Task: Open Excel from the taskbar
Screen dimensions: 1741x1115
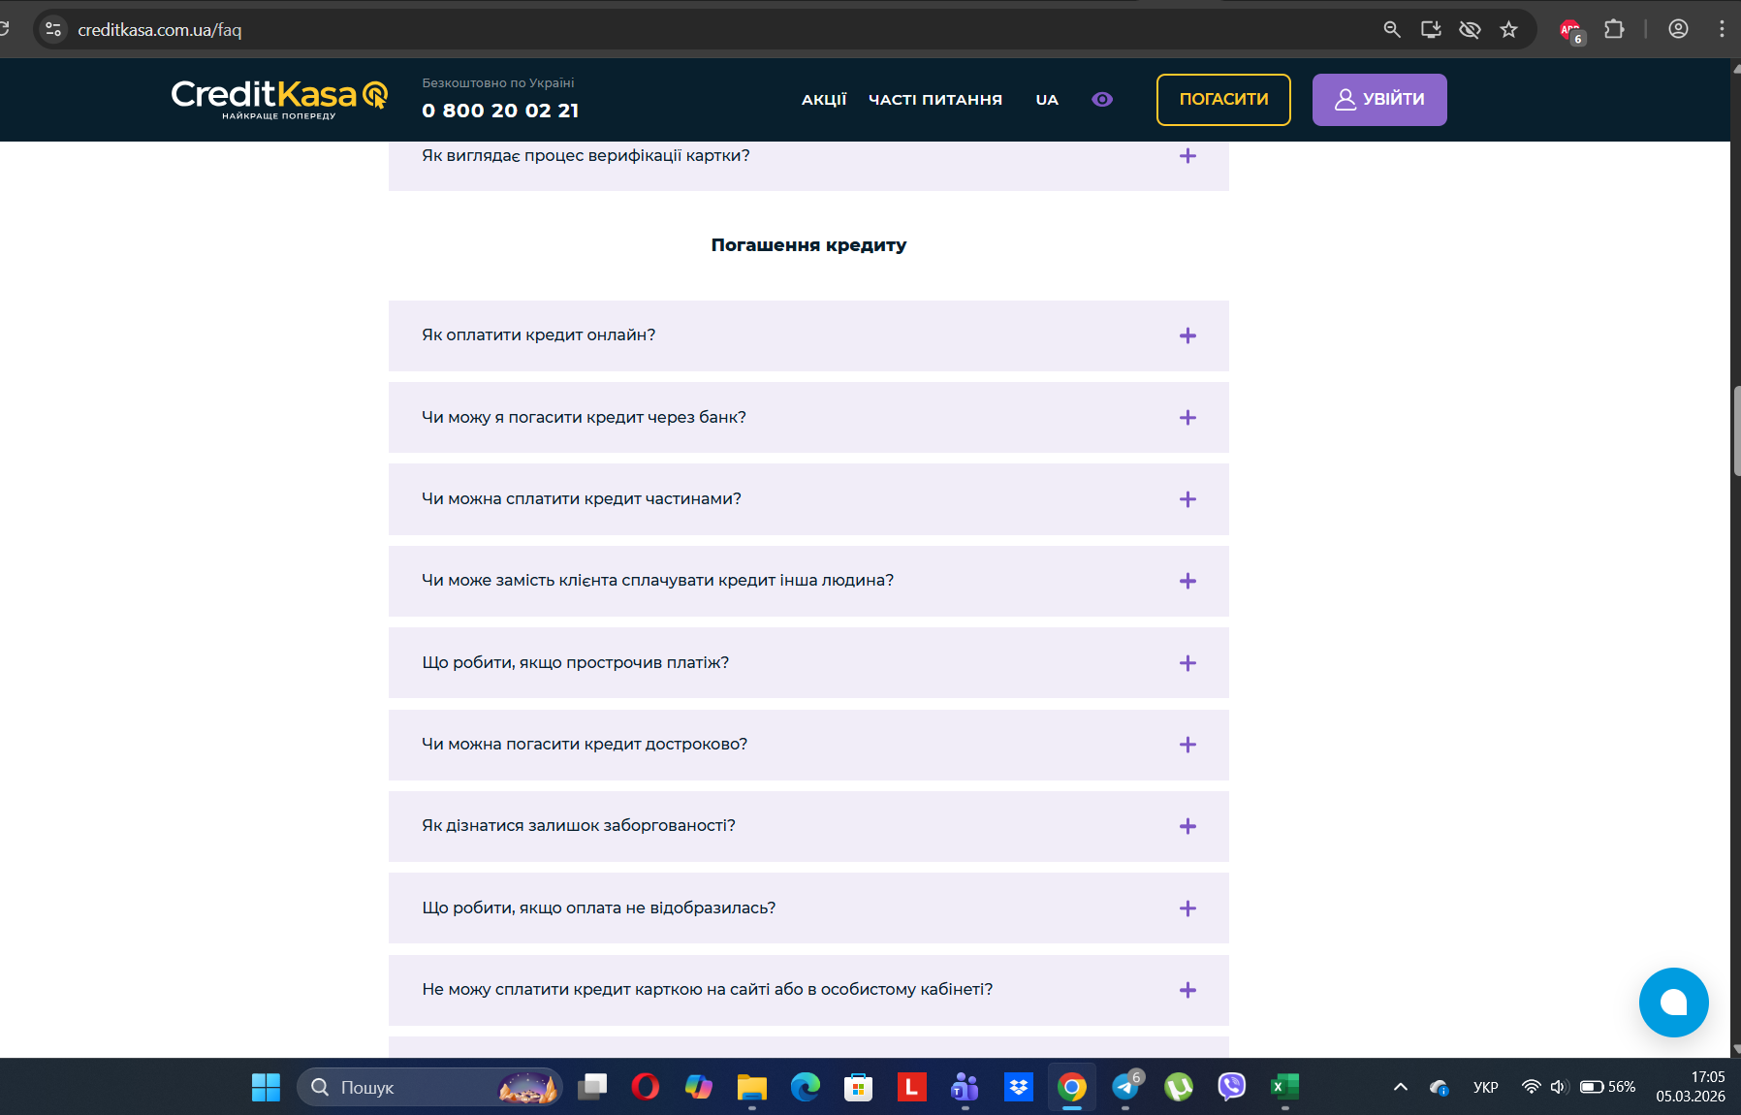Action: pos(1285,1087)
